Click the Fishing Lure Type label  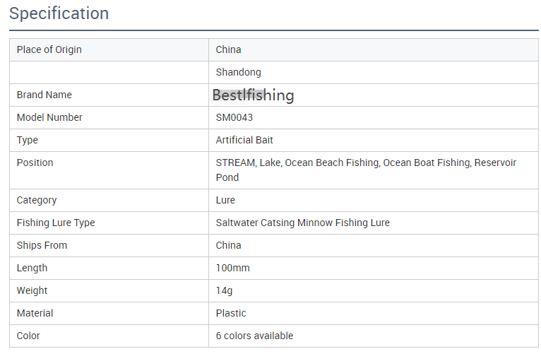click(x=56, y=223)
